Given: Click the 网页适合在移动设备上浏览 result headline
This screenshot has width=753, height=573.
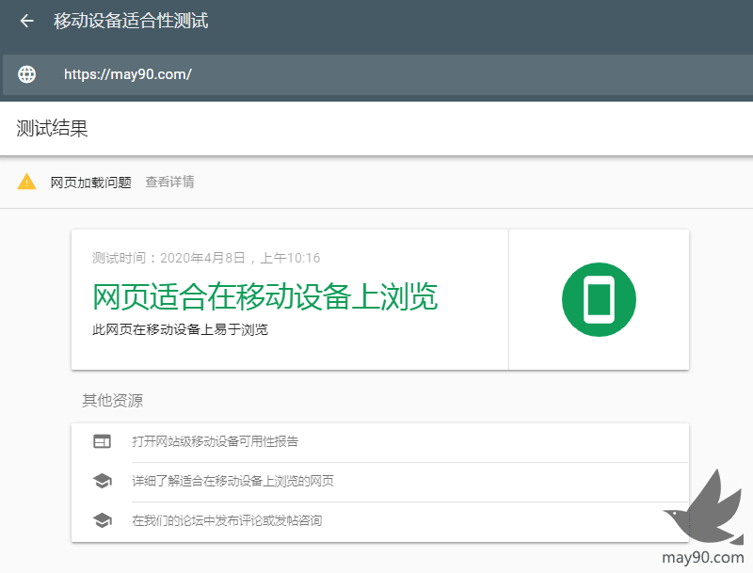Looking at the screenshot, I should point(264,296).
